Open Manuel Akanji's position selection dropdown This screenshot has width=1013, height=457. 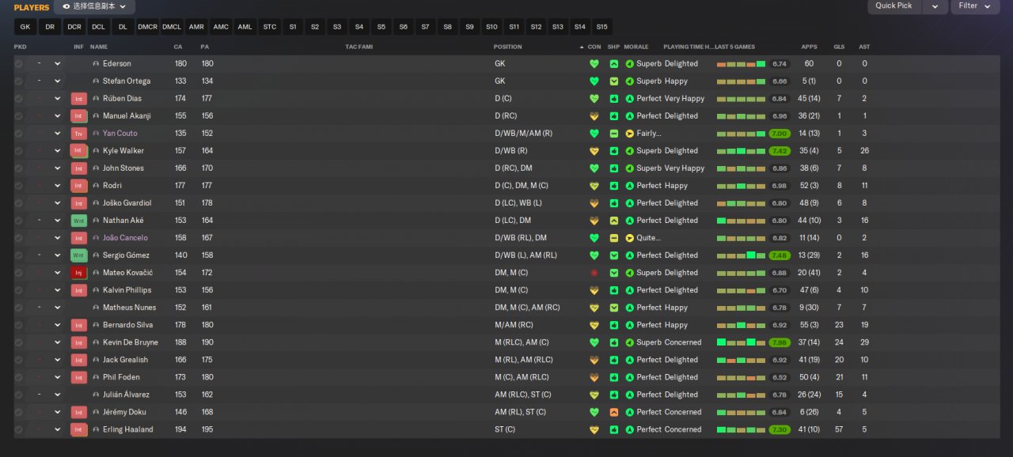coord(57,116)
